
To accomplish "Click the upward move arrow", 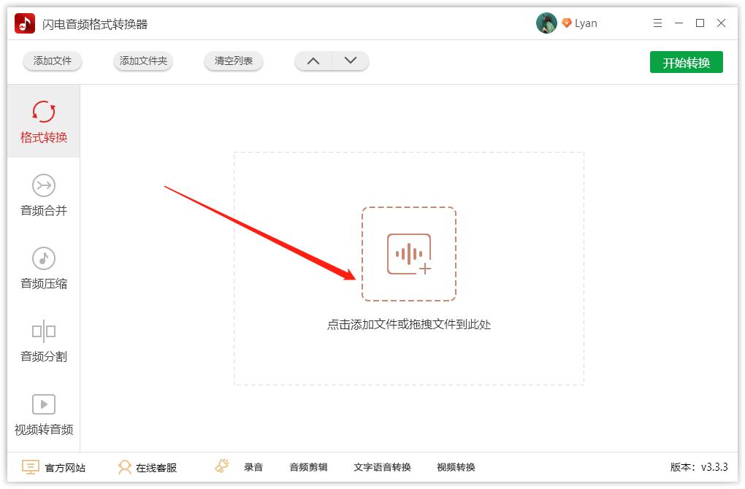I will pyautogui.click(x=313, y=61).
